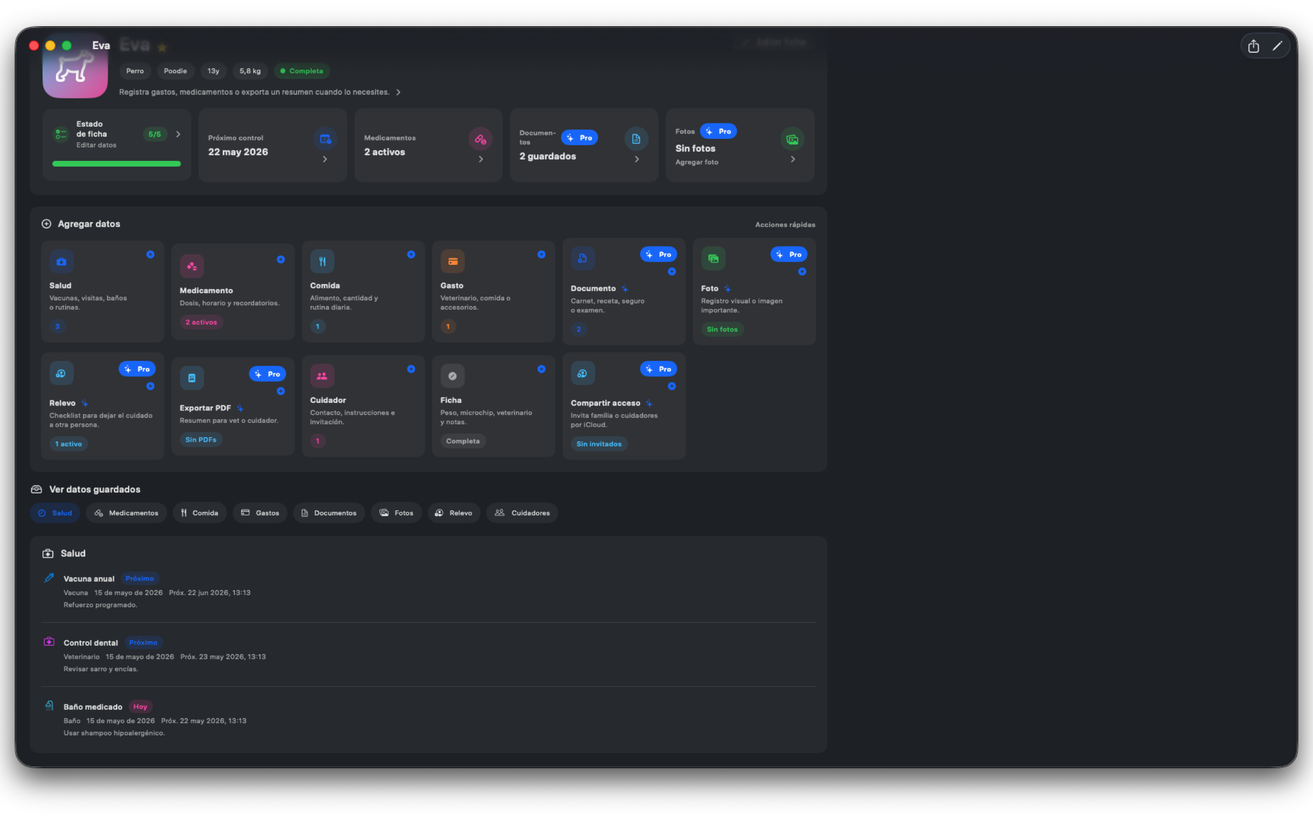Click the Cuidador people icon
This screenshot has width=1313, height=820.
[x=322, y=376]
